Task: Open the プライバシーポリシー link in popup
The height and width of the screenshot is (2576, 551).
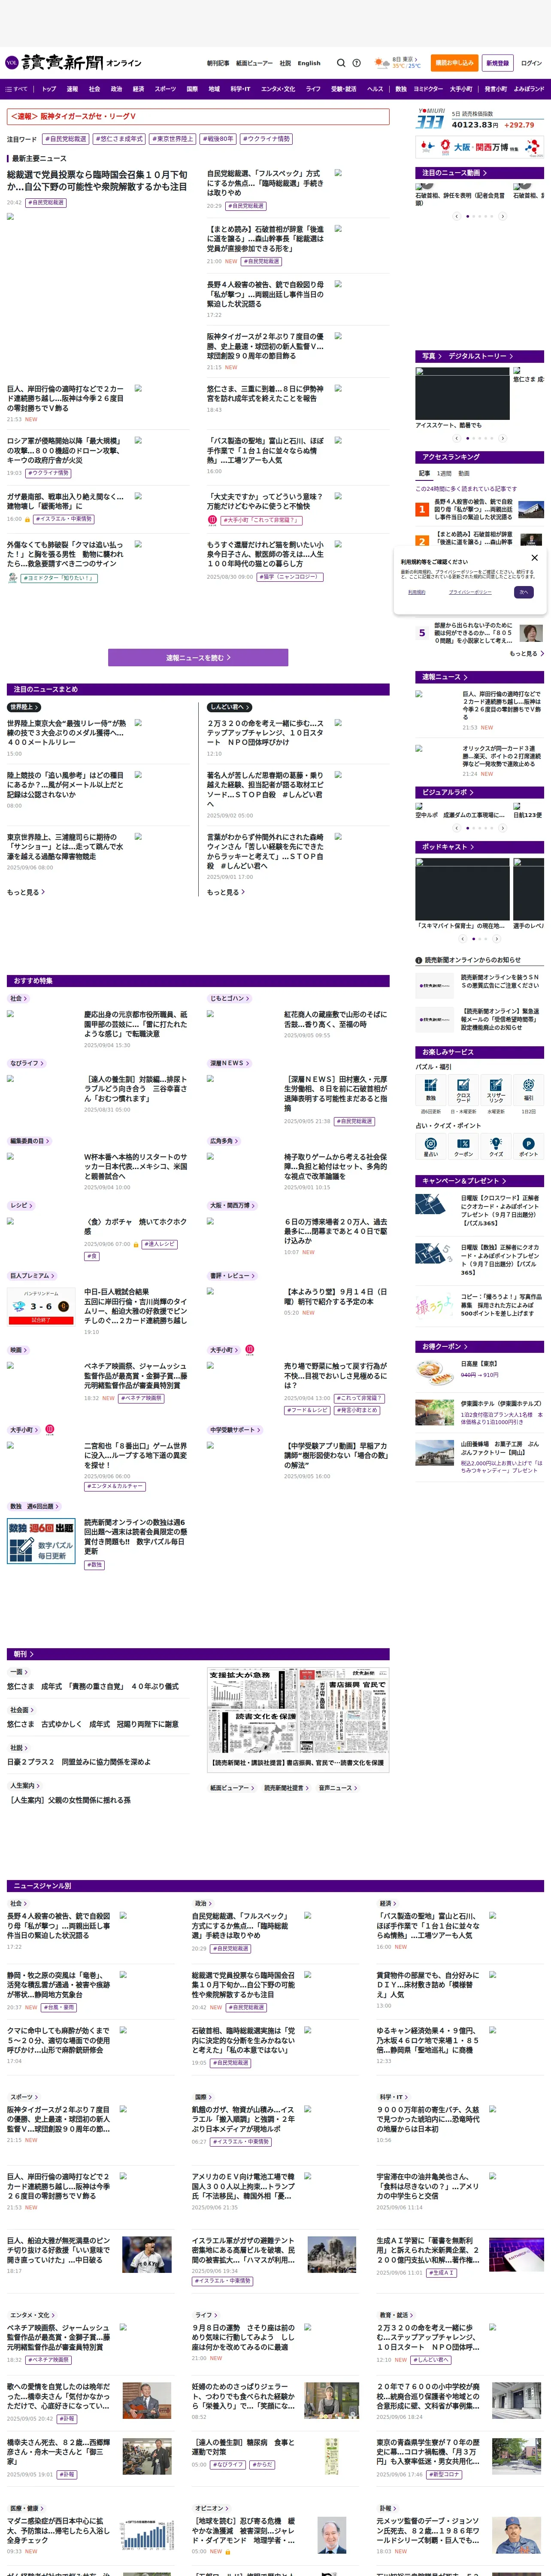Action: pyautogui.click(x=469, y=592)
